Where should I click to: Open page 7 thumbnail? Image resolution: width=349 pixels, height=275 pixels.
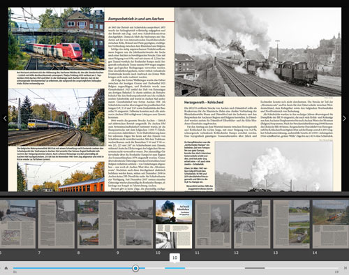(x=57, y=224)
